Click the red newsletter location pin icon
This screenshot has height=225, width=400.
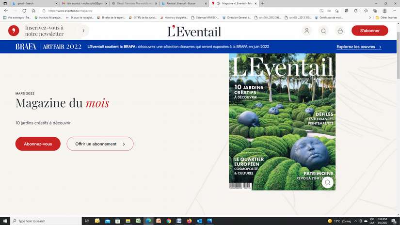coord(14,31)
